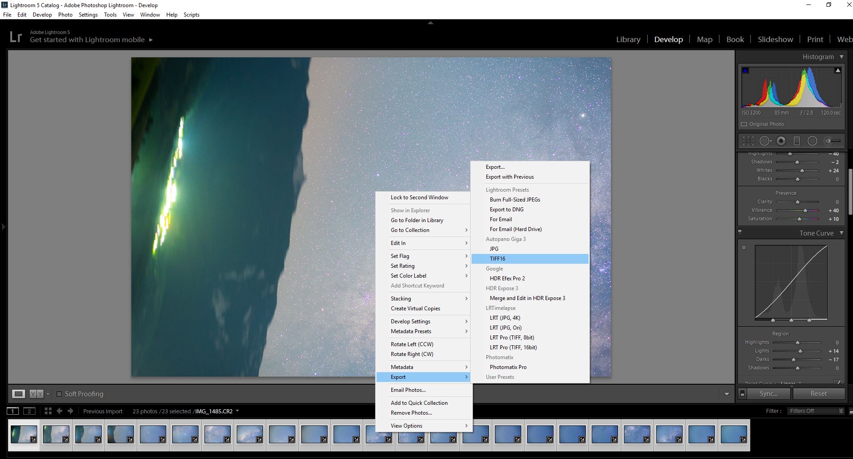Toggle highlight clipping indicator in histogram
The height and width of the screenshot is (459, 853).
pos(837,70)
